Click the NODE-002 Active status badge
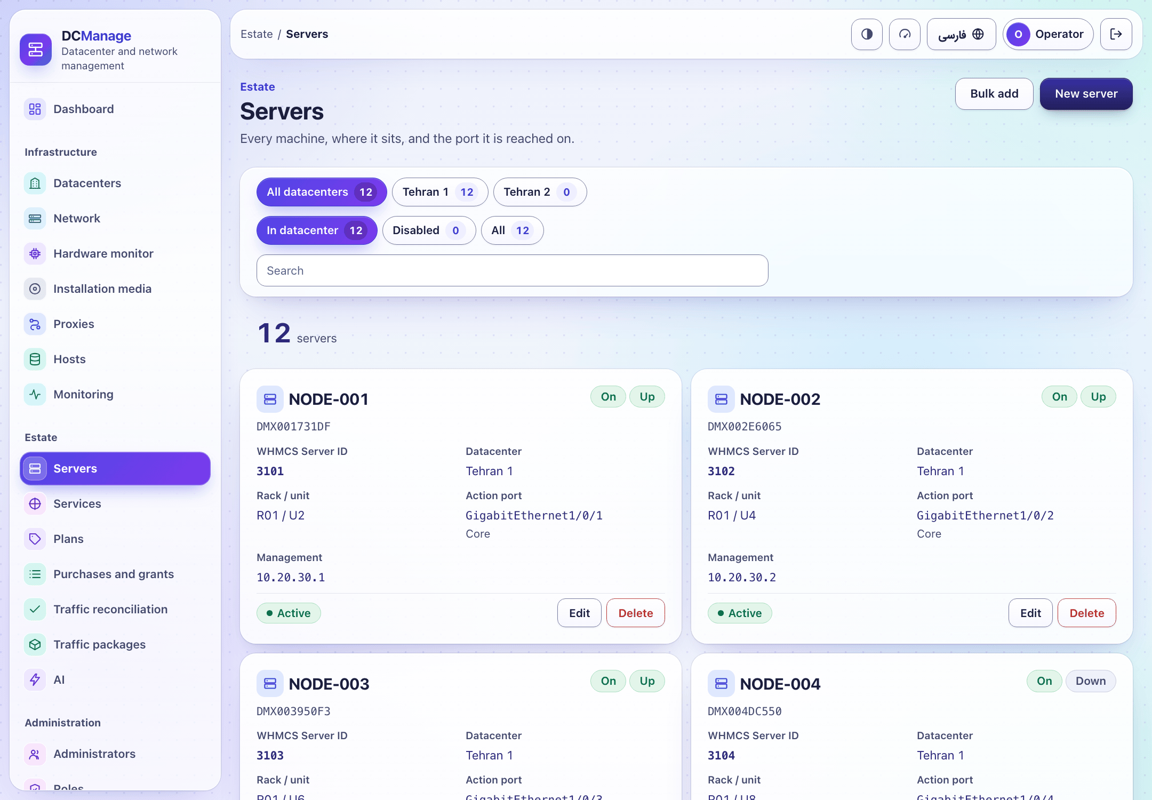The width and height of the screenshot is (1152, 800). (x=739, y=613)
